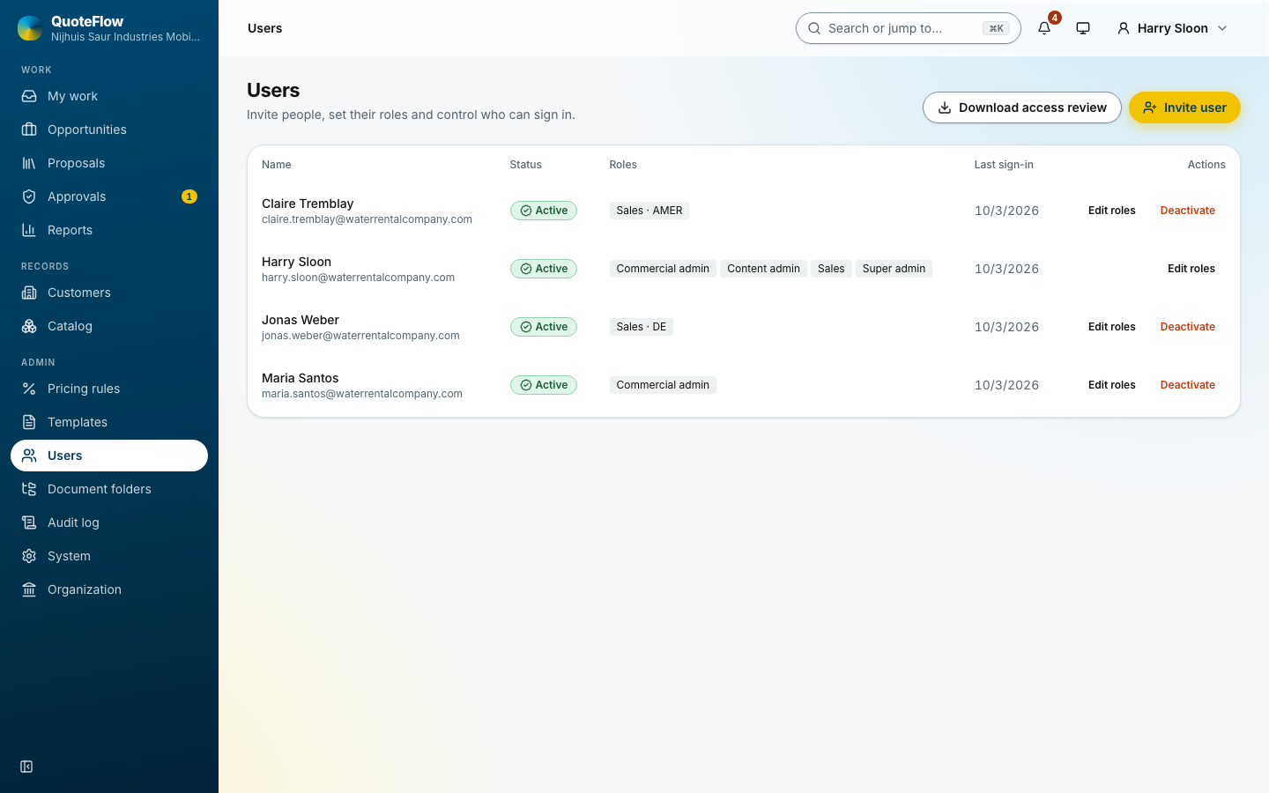Edit roles for Harry Sloon
This screenshot has height=793, width=1269.
[x=1191, y=269]
